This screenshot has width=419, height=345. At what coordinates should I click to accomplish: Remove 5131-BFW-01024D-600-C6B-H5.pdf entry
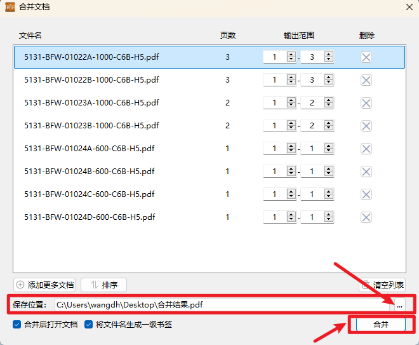click(366, 217)
